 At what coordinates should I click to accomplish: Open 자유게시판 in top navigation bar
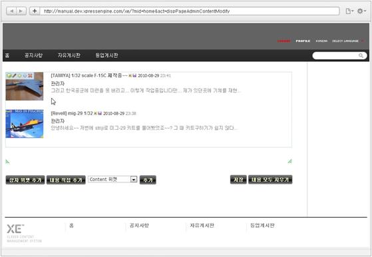pos(69,55)
